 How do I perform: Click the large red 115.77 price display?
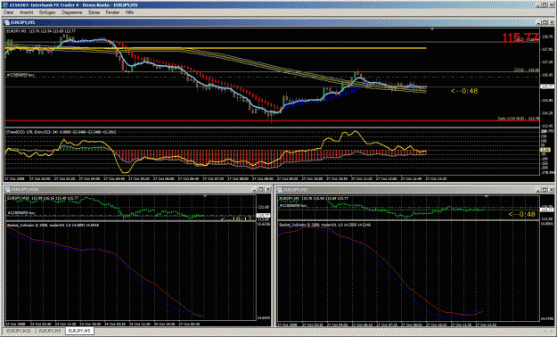[x=520, y=37]
